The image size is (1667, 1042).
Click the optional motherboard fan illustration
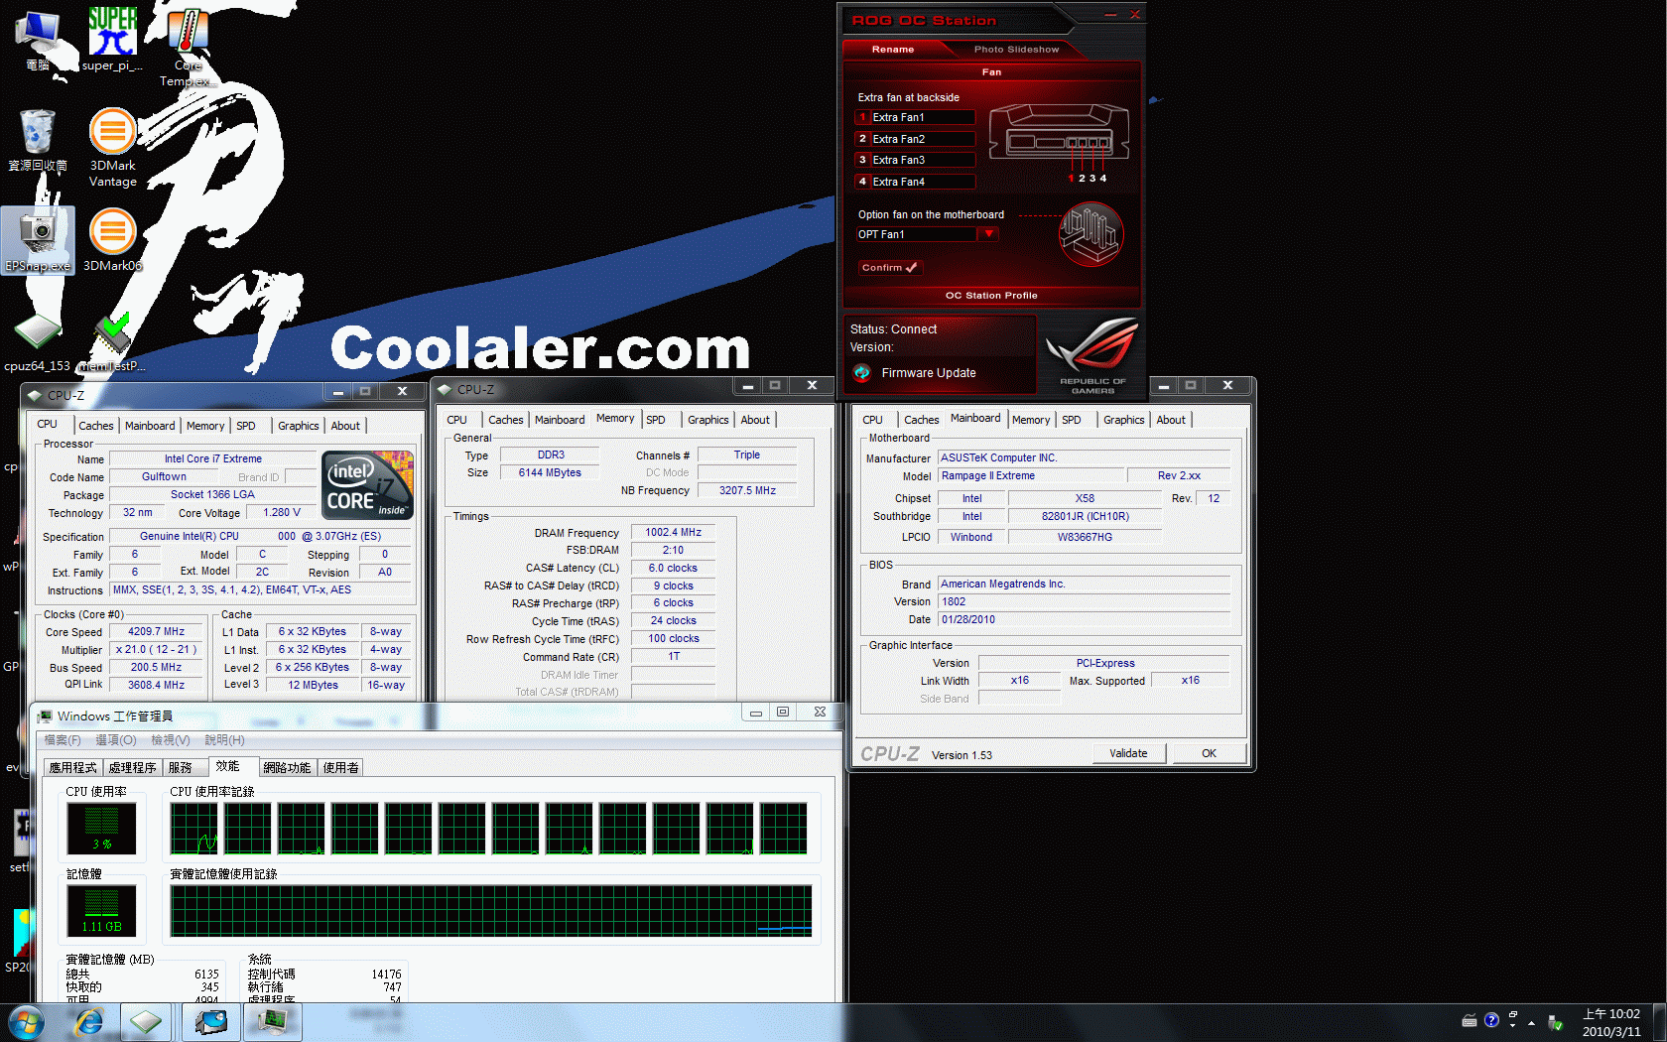pyautogui.click(x=1090, y=235)
